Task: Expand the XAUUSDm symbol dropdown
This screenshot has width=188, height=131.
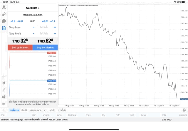Action: point(33,8)
